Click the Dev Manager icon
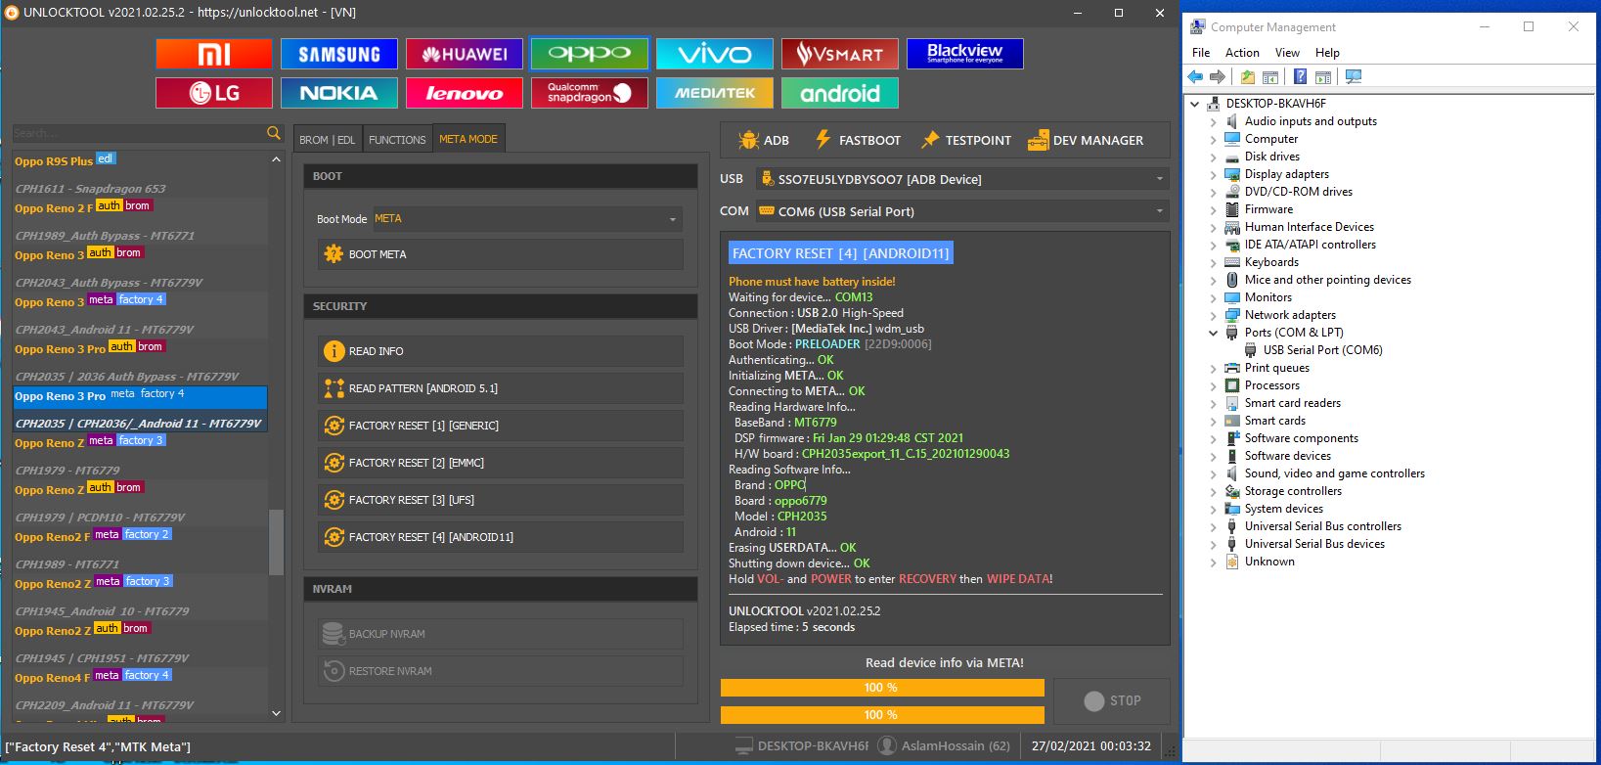 coord(1038,141)
